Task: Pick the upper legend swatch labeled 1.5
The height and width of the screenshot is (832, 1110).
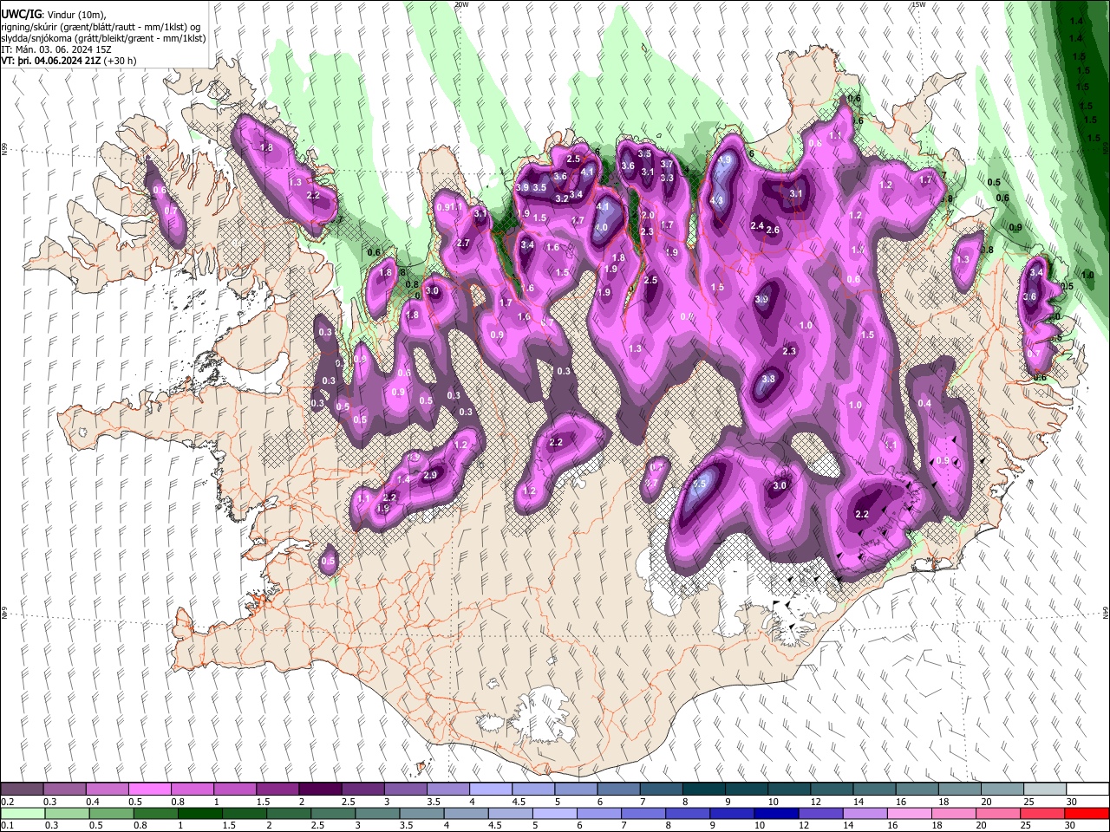Action: 277,790
